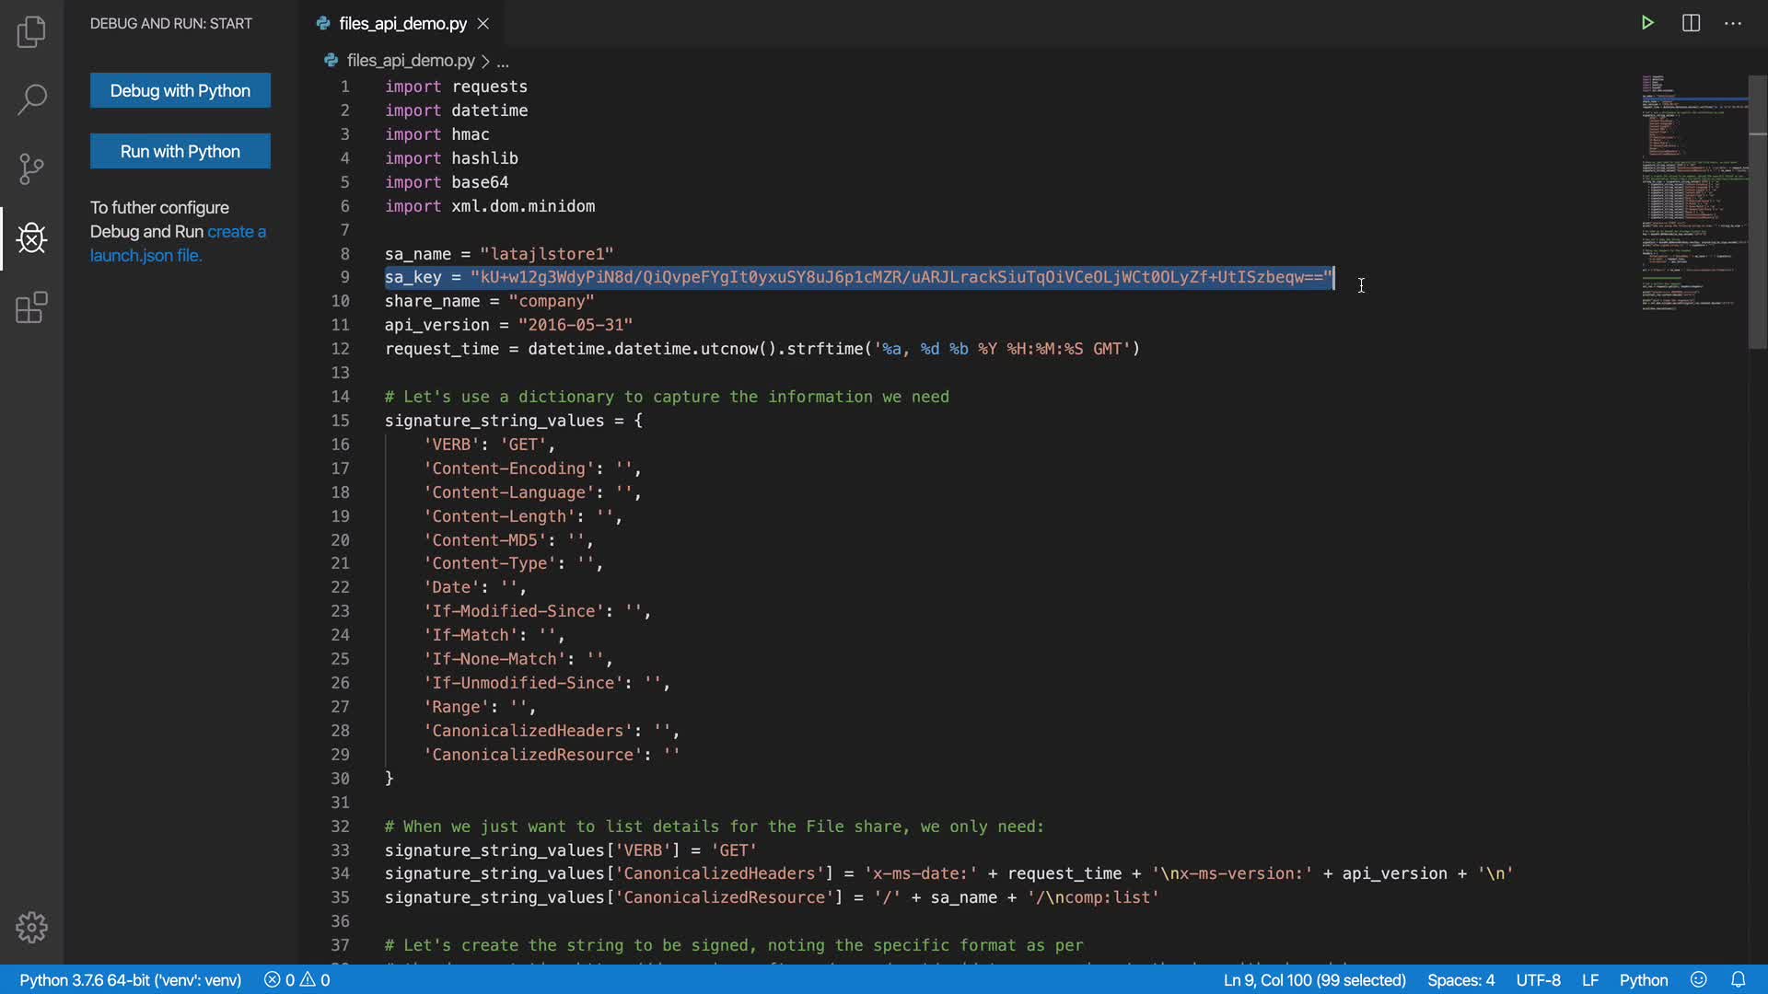Image resolution: width=1768 pixels, height=994 pixels.
Task: Select Python interpreter in status bar
Action: (x=130, y=980)
